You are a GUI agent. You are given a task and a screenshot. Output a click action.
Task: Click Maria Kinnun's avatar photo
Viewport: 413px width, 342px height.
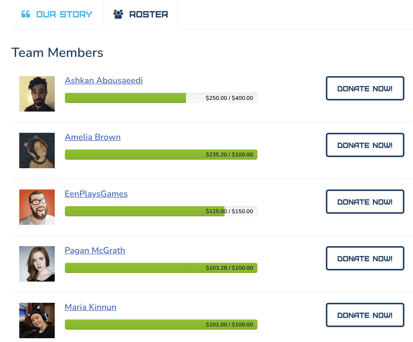(x=37, y=320)
